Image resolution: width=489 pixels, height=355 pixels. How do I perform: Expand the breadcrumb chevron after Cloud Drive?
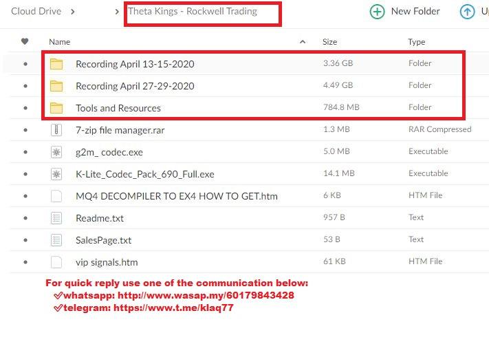73,12
